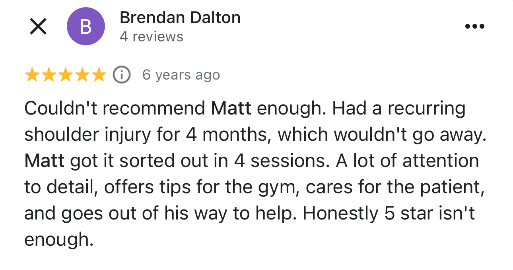Click bold 'Matt' starting the third line
513x270 pixels.
(x=44, y=161)
